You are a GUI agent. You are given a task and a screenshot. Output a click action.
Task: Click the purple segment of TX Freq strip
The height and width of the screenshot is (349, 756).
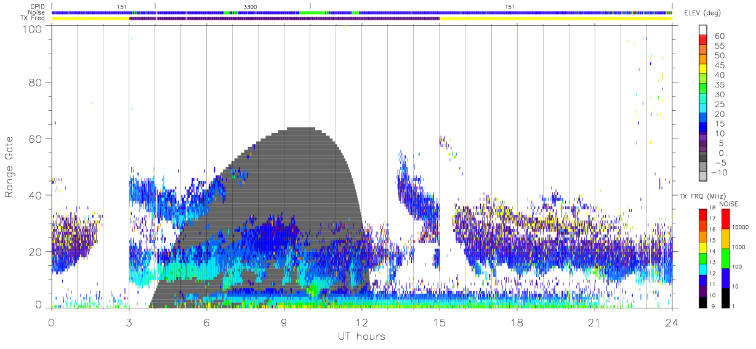point(284,18)
